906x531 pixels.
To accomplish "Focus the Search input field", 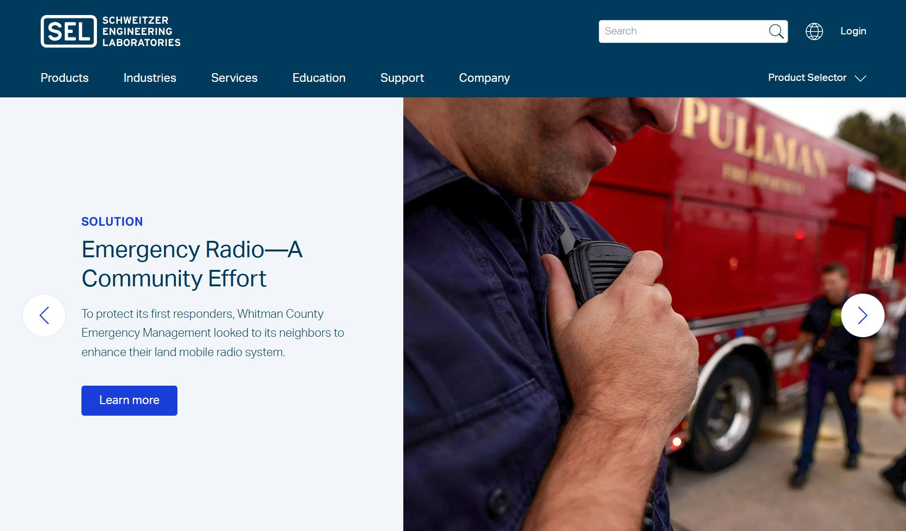I will click(683, 31).
